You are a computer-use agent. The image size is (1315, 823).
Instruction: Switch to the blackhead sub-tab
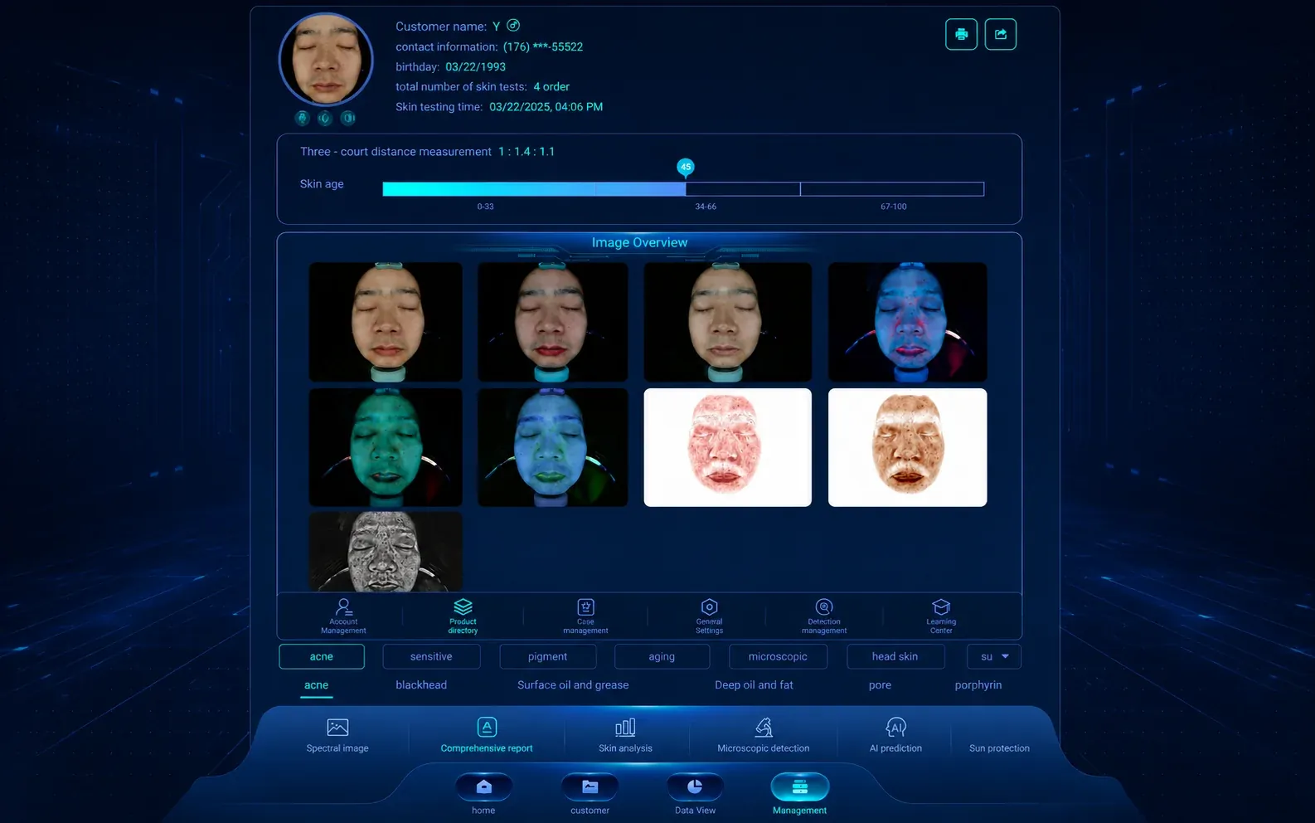coord(421,684)
